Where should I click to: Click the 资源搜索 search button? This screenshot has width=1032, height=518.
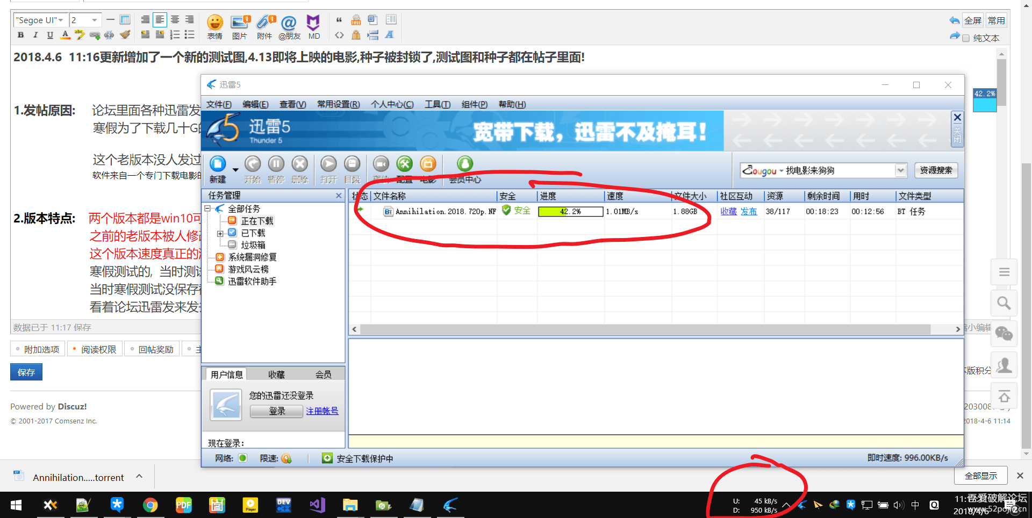[936, 170]
